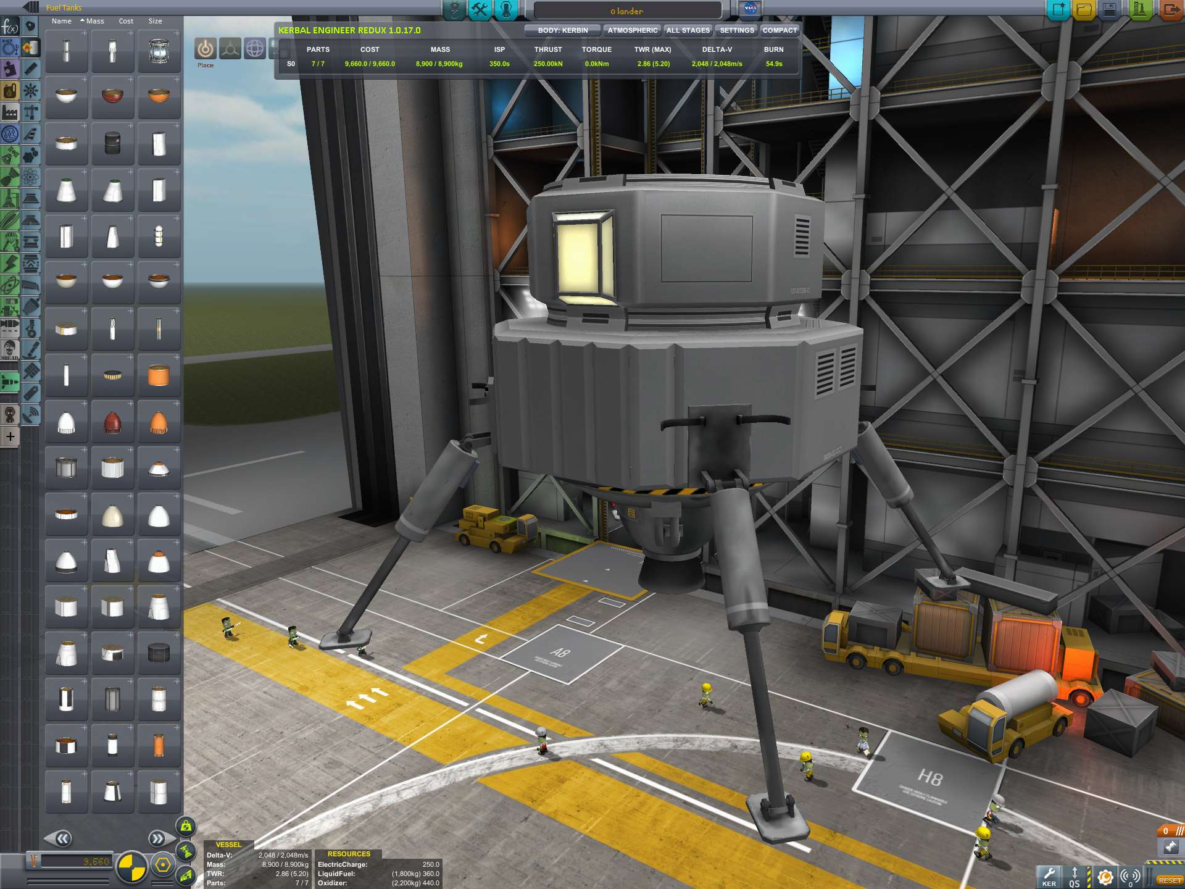
Task: Click the Compact button
Action: 779,30
